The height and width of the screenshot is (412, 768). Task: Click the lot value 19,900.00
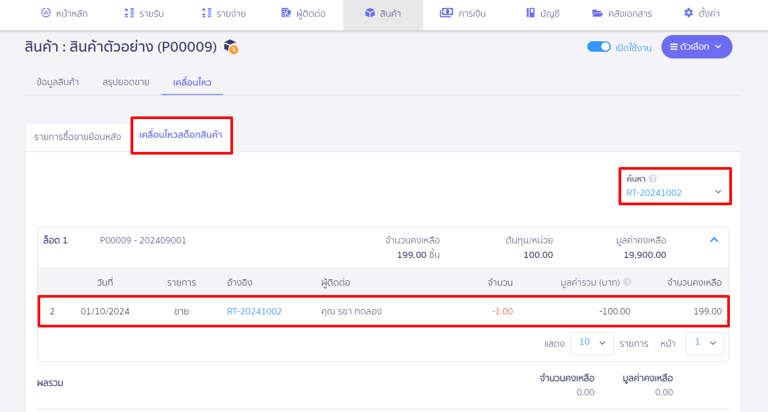pos(645,255)
